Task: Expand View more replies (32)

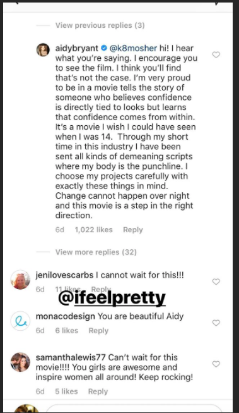Action: (x=96, y=252)
